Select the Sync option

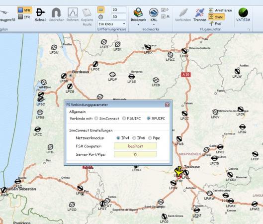[x=216, y=17]
